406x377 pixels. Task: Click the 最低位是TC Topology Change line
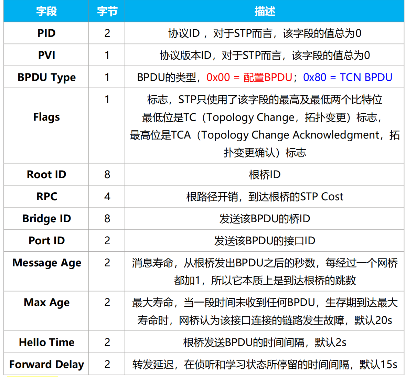262,118
